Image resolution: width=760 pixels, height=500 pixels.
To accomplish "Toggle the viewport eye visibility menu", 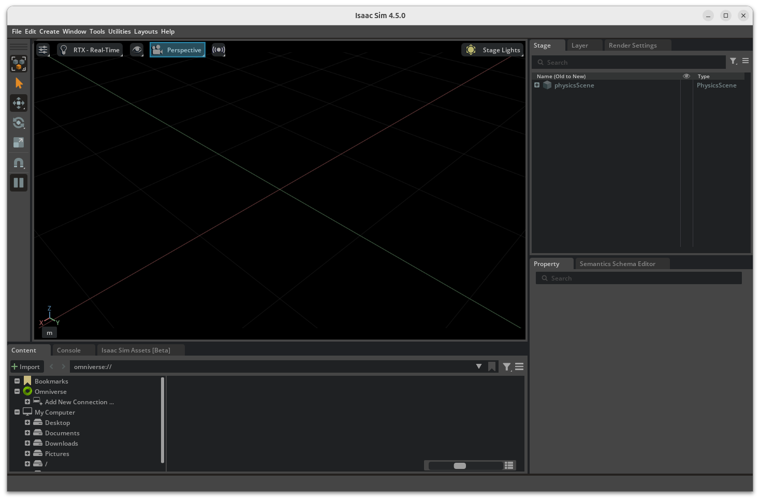I will [137, 50].
